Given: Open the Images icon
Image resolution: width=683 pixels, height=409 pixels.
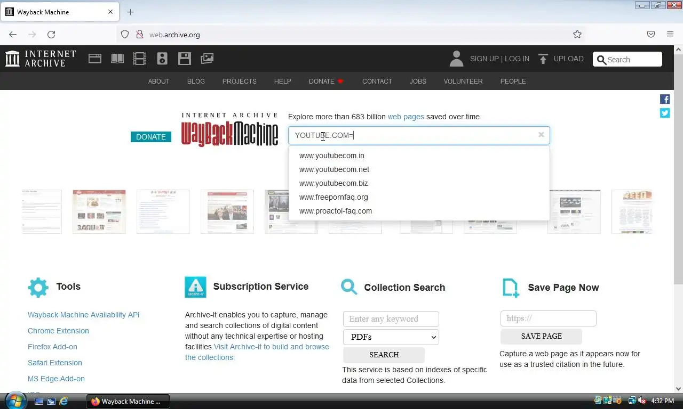Looking at the screenshot, I should (207, 59).
